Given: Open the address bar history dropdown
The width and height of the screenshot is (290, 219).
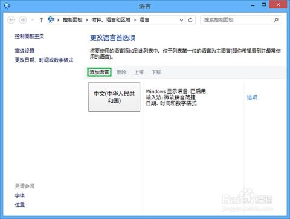Looking at the screenshot, I should (181, 20).
